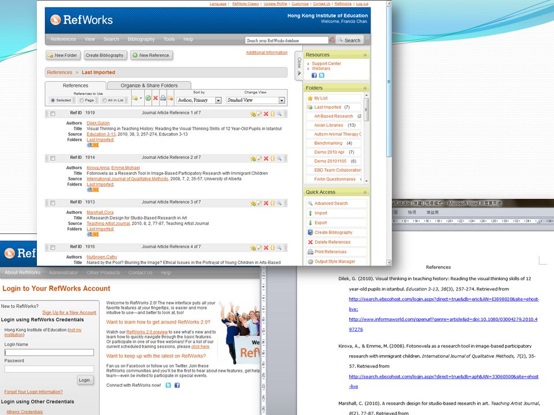554x415 pixels.
Task: Click RefWorks window vertical scrollbar thumb
Action: coord(388,82)
